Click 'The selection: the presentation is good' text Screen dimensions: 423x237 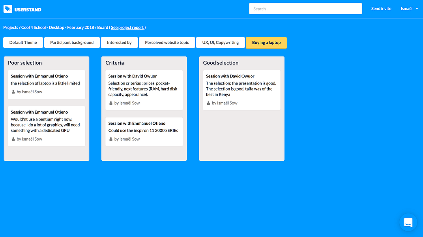click(241, 89)
